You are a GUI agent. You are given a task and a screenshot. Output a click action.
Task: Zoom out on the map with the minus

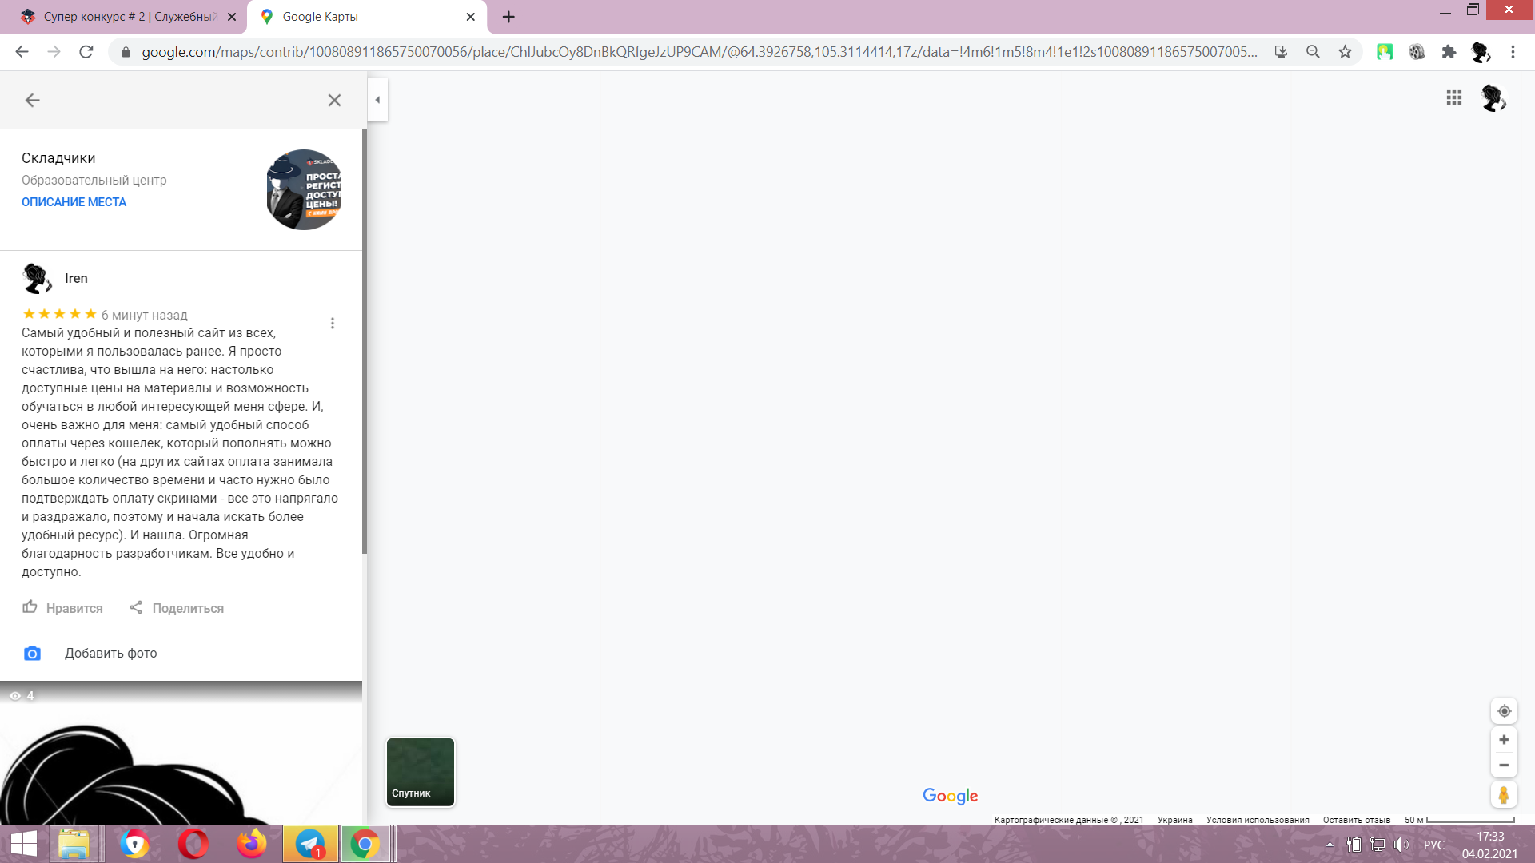pyautogui.click(x=1504, y=765)
